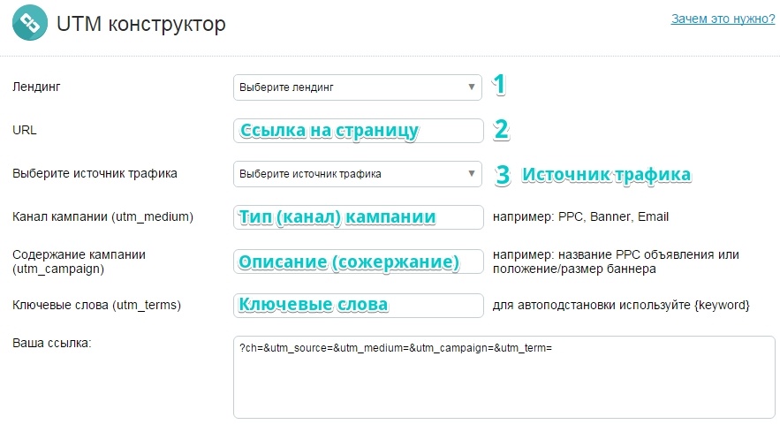Screen dimensions: 780x432
Task: Click the 'Выберите источник трафика' label on left
Action: tap(95, 174)
